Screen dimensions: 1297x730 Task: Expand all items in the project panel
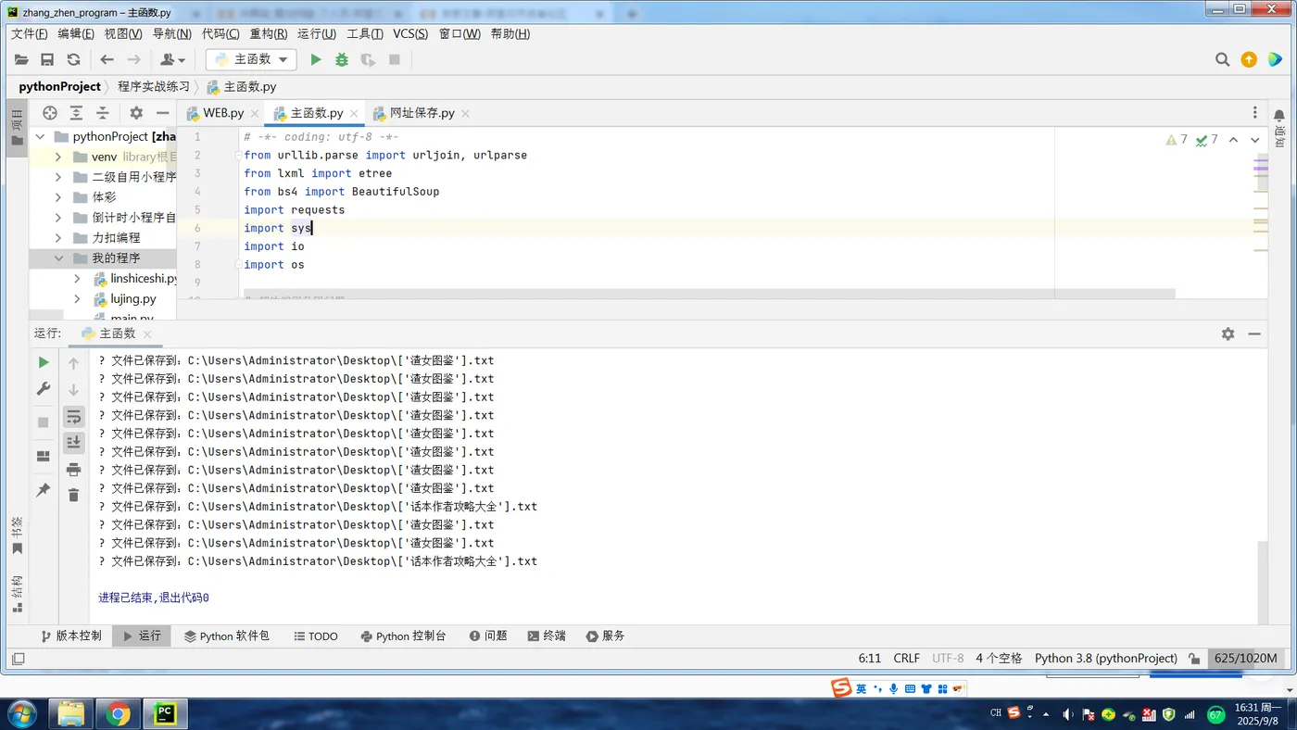[76, 113]
